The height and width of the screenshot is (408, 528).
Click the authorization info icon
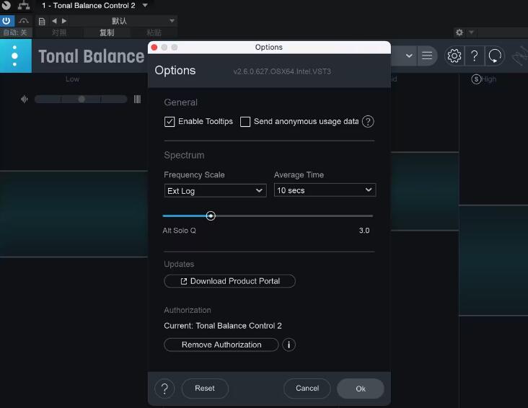289,345
